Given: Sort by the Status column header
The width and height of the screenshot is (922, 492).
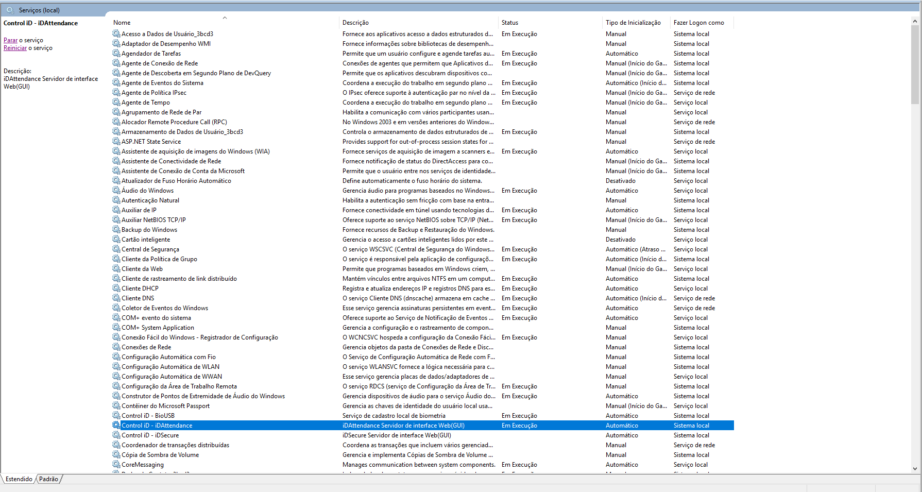Looking at the screenshot, I should coord(550,23).
